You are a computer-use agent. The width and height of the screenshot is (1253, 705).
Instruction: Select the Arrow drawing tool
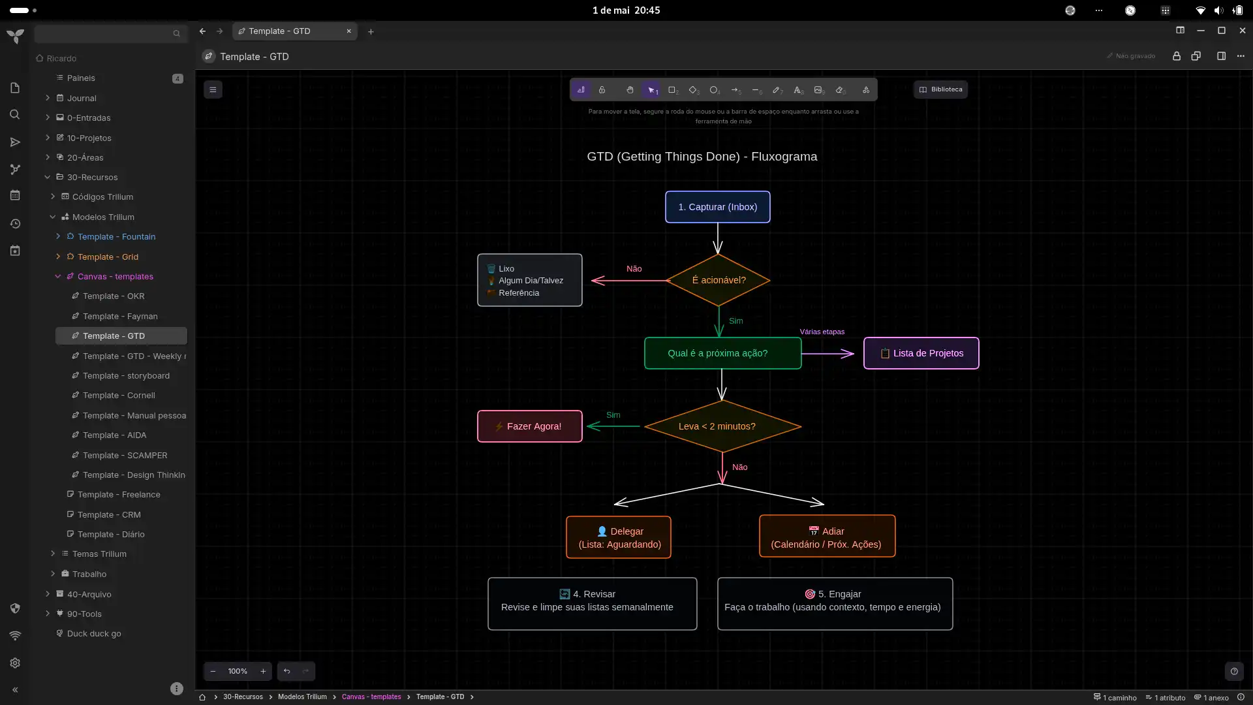(x=735, y=90)
